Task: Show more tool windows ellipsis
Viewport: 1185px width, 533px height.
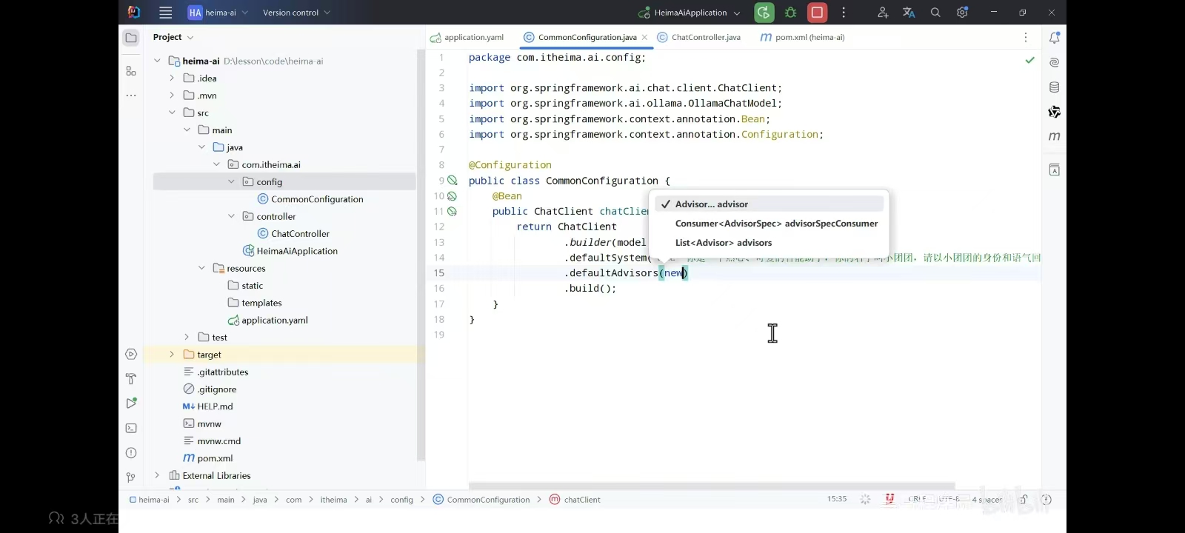Action: [x=131, y=95]
